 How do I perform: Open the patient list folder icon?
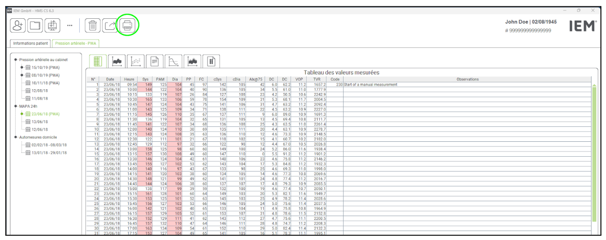[35, 26]
